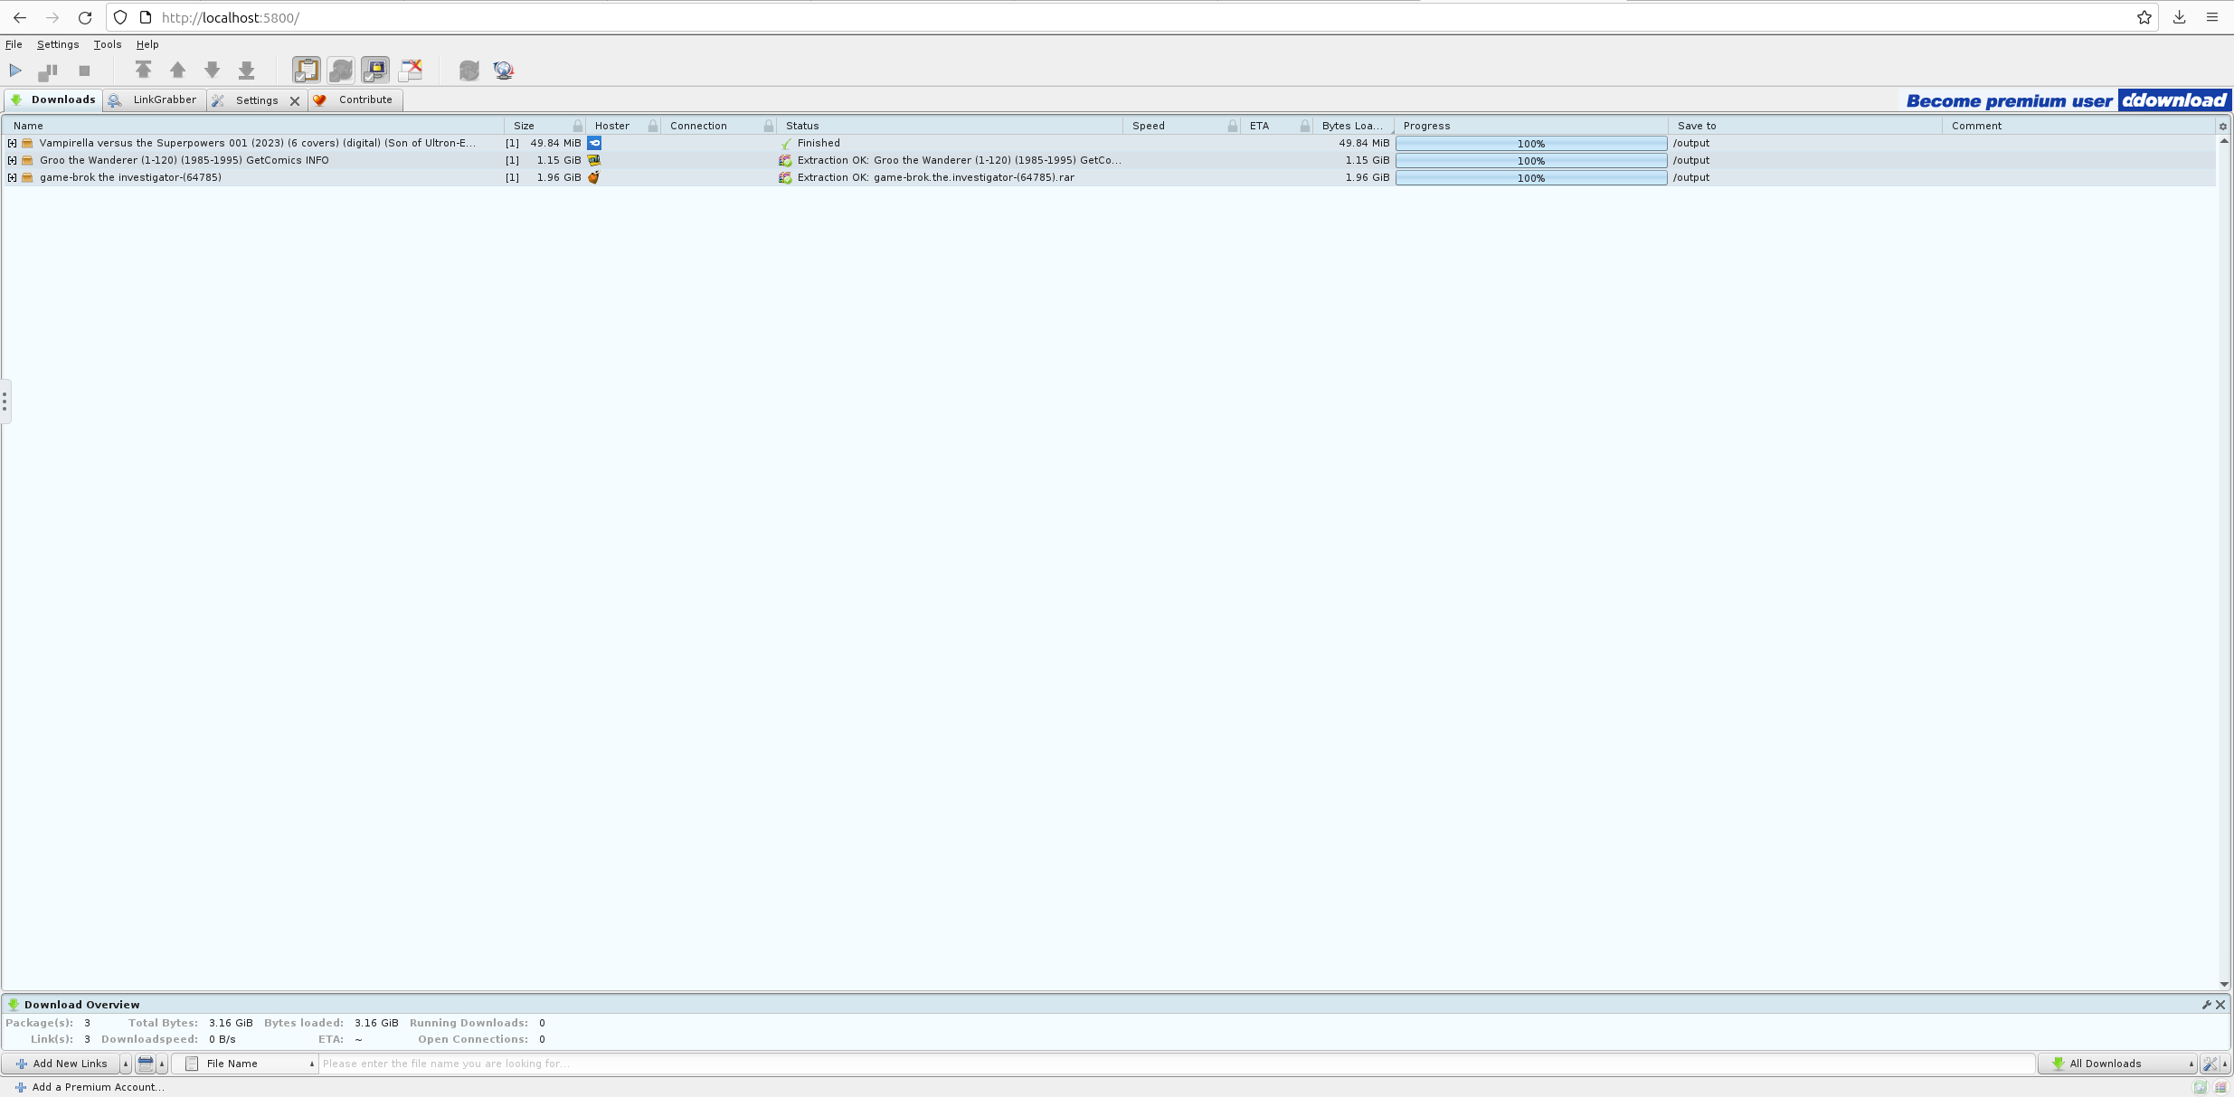Move selection to top with the top-arrow icon
Image resolution: width=2234 pixels, height=1097 pixels.
(x=143, y=71)
